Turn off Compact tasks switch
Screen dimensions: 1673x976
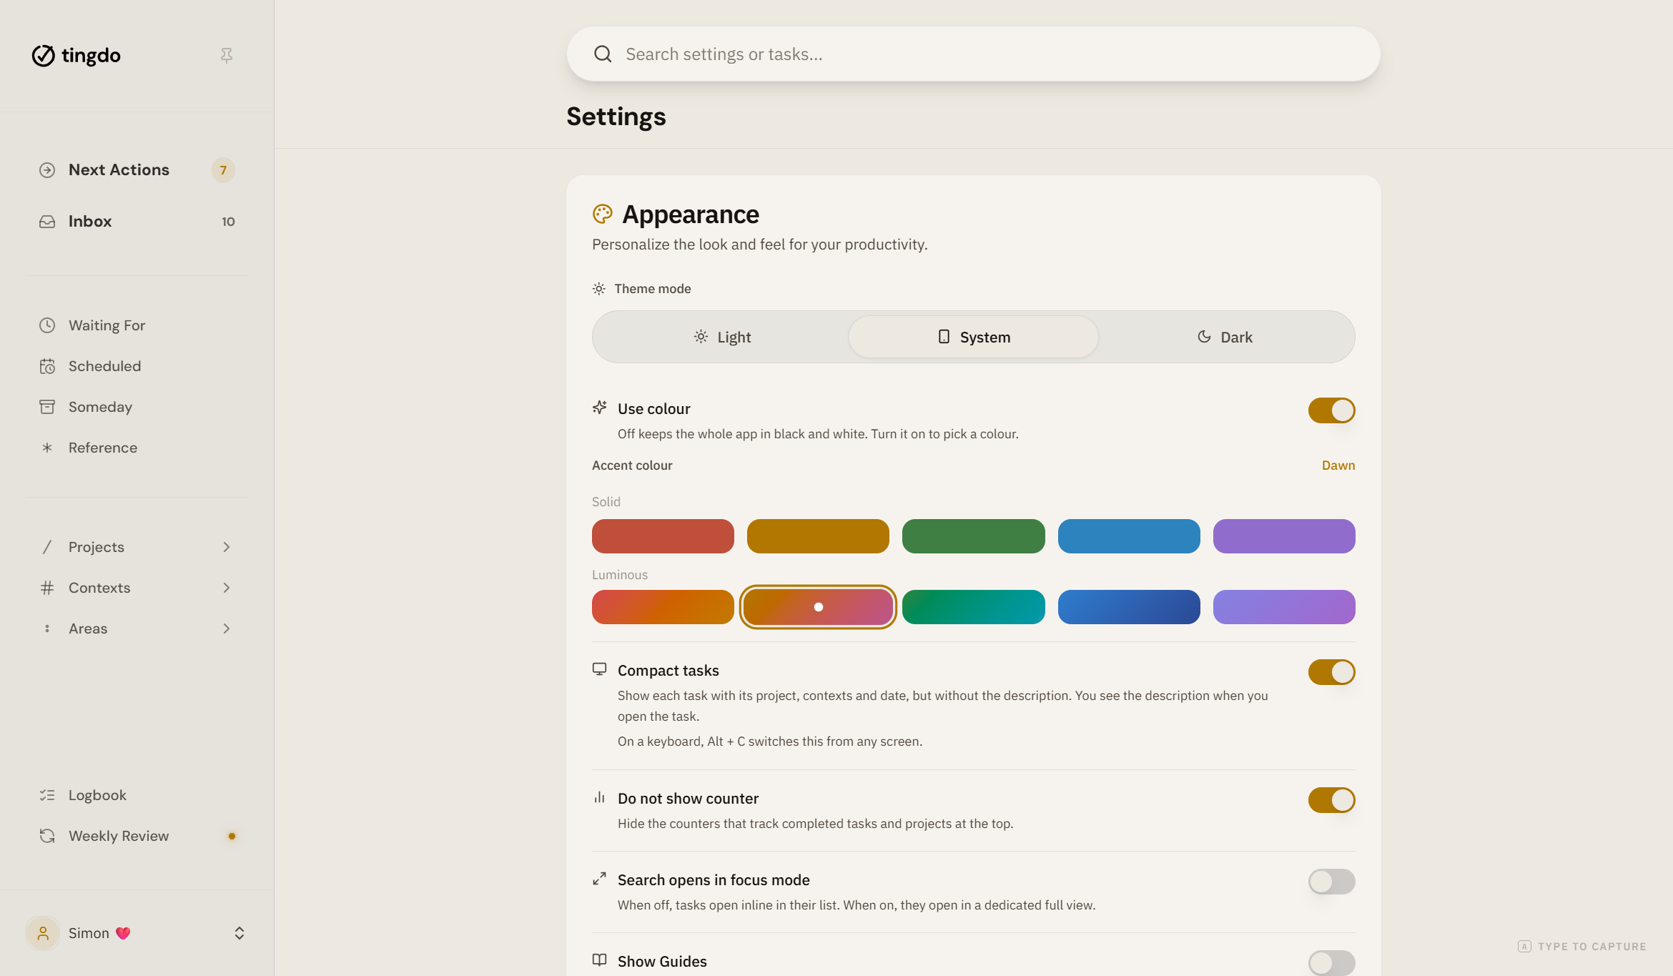(1331, 672)
